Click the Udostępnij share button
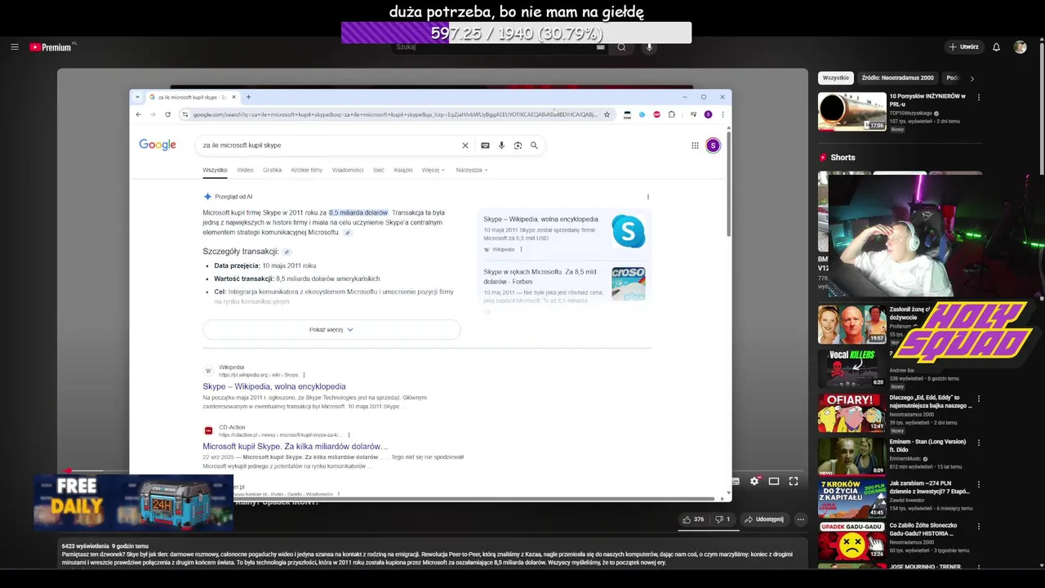 coord(764,519)
